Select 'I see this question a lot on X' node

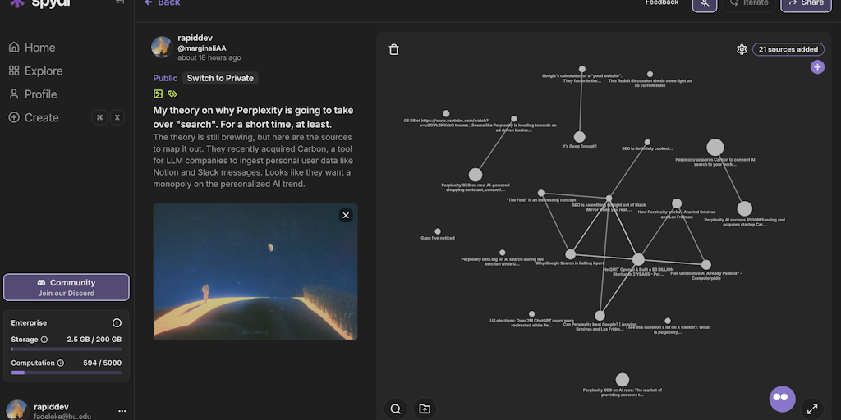click(x=668, y=321)
